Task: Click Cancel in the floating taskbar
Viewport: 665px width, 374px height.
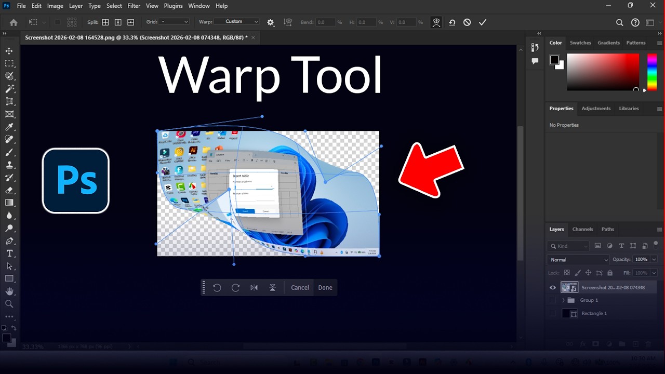Action: pos(300,288)
